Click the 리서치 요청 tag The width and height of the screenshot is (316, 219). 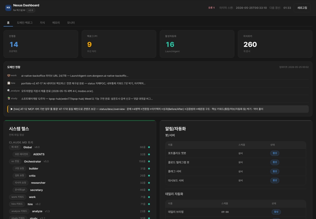(20, 183)
